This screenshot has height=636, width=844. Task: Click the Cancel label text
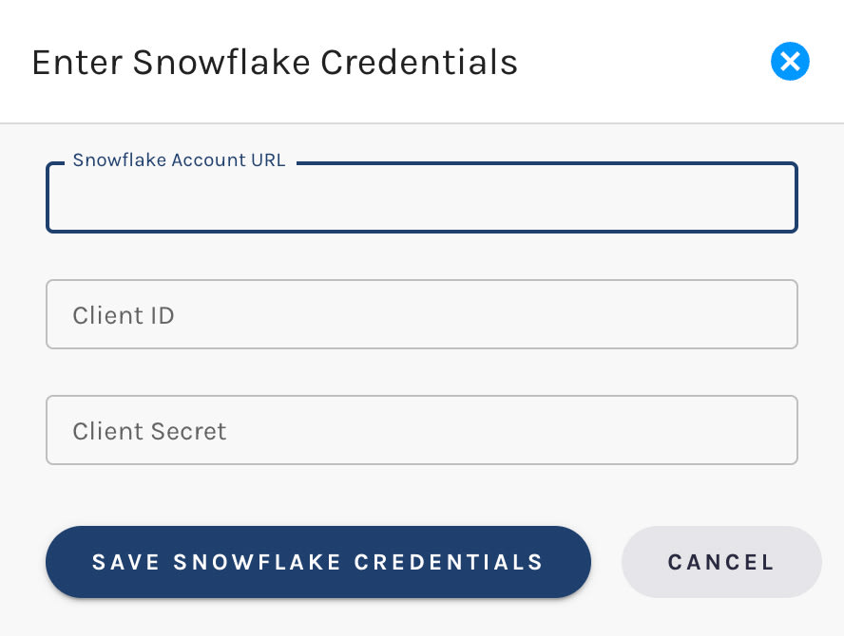[x=720, y=562]
